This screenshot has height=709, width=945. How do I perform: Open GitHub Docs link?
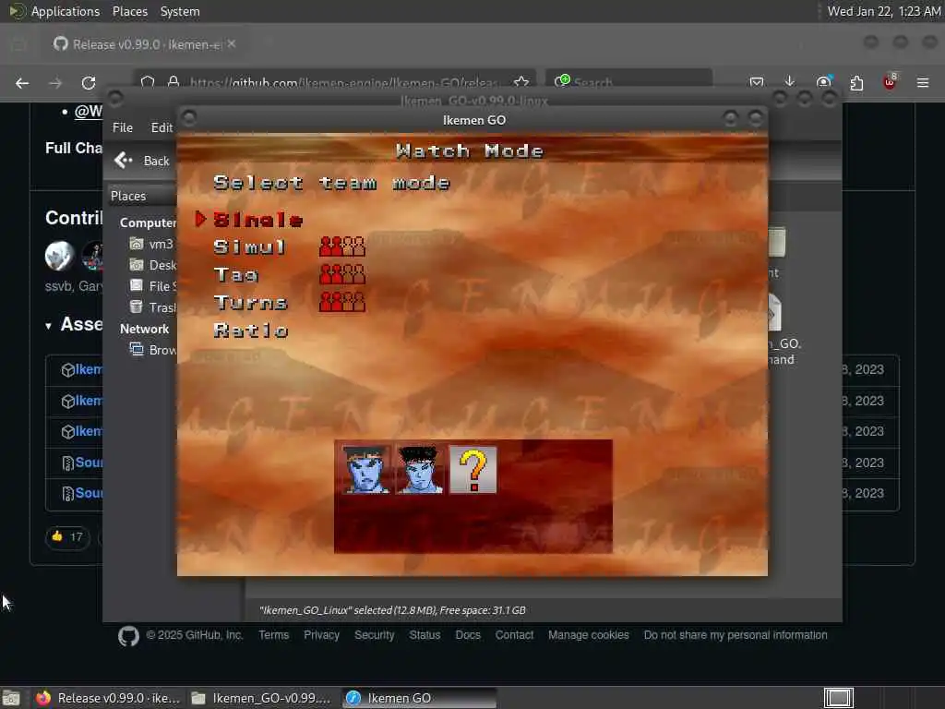tap(468, 635)
